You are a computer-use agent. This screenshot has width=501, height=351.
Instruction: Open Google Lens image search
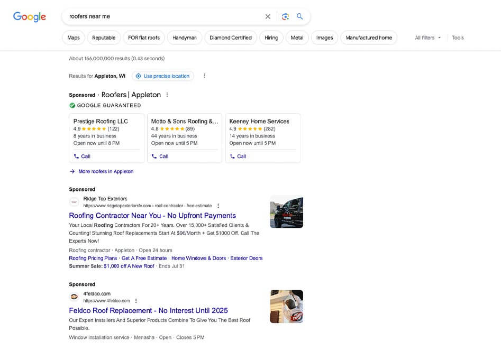(285, 16)
